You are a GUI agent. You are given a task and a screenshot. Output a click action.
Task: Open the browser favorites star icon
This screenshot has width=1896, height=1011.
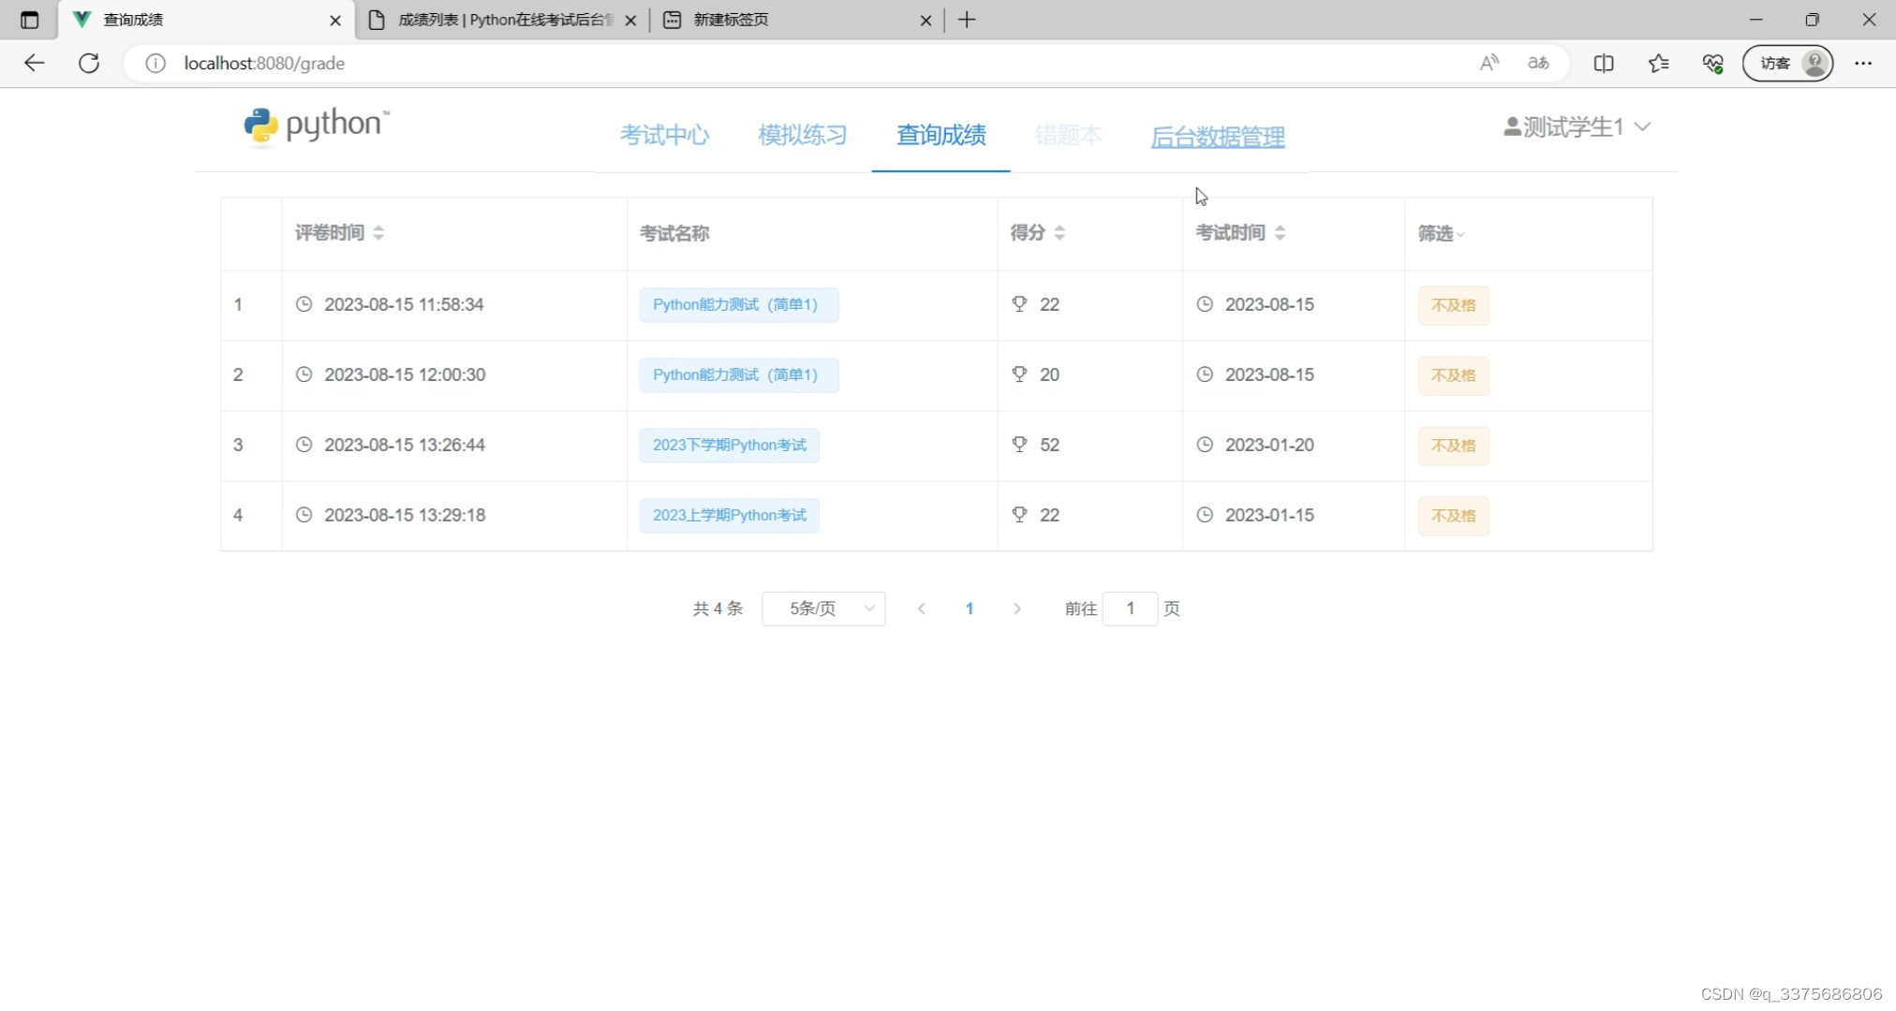(1658, 63)
